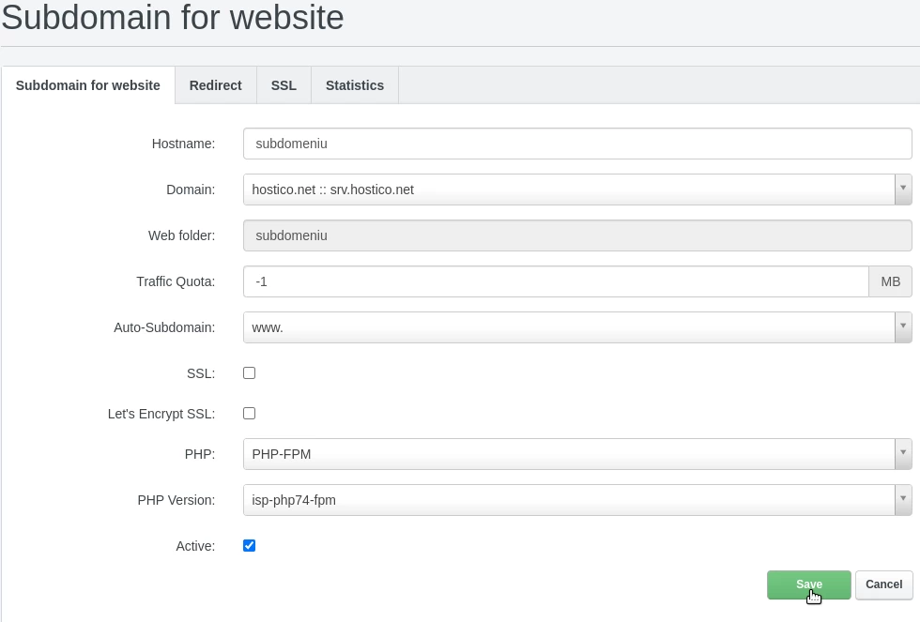The width and height of the screenshot is (920, 622).
Task: Open the Statistics tab
Action: tap(354, 85)
